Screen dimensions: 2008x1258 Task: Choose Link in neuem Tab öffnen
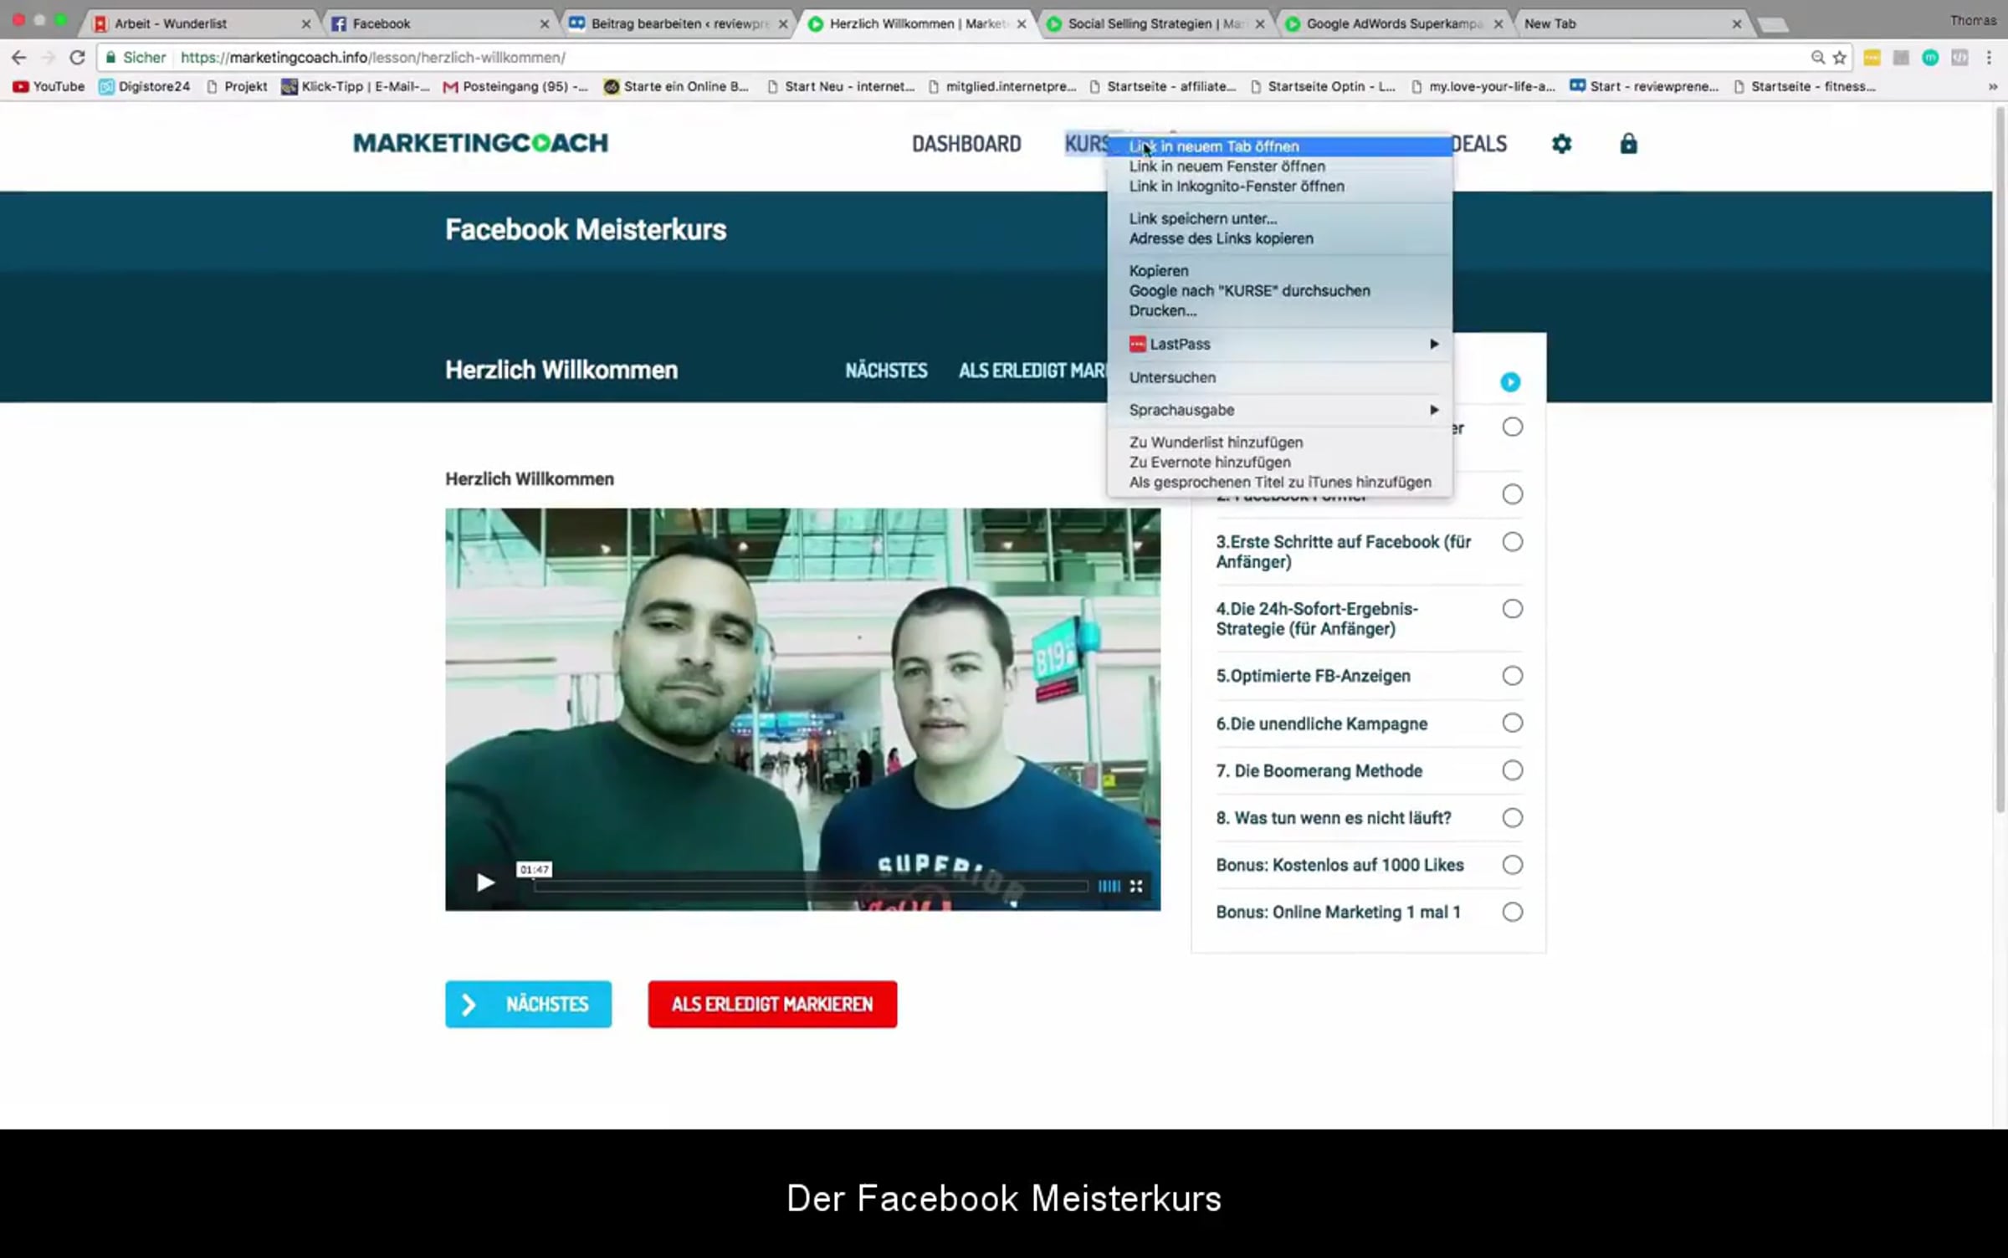[x=1280, y=146]
